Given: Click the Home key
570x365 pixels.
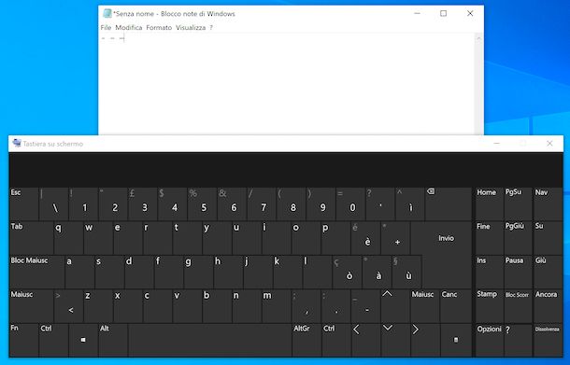Looking at the screenshot, I should tap(489, 204).
